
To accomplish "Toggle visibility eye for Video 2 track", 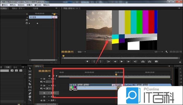I will point(41,79).
